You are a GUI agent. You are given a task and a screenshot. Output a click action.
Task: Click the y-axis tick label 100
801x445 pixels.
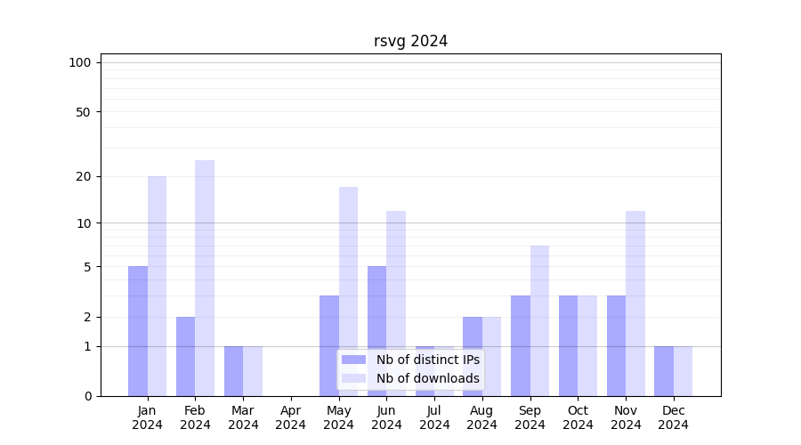coord(80,62)
